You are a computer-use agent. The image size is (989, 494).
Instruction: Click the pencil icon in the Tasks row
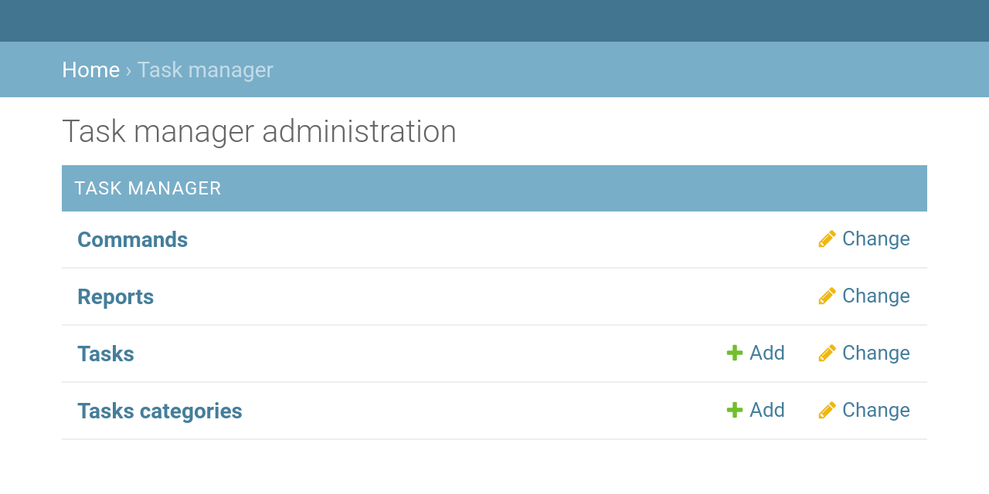827,354
